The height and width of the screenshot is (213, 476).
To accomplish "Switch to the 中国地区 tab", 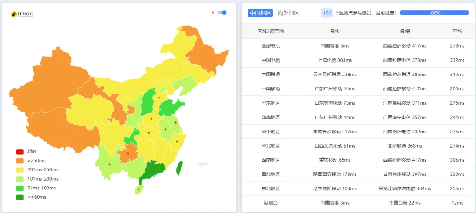I will click(x=260, y=13).
